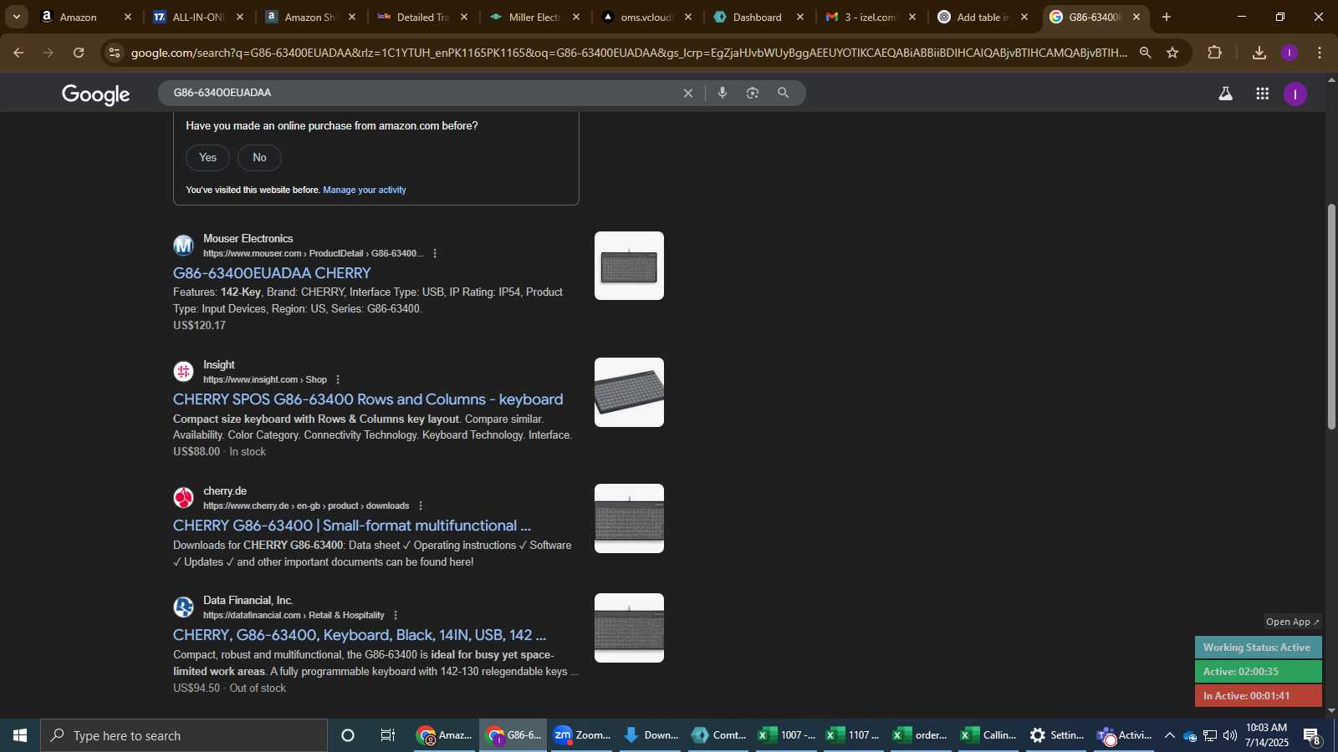Open more options for Data Financial result
1338x752 pixels.
(x=396, y=615)
